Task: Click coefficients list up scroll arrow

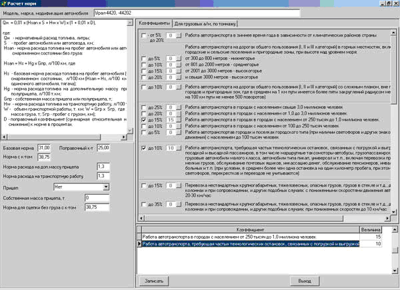Action: [x=393, y=33]
